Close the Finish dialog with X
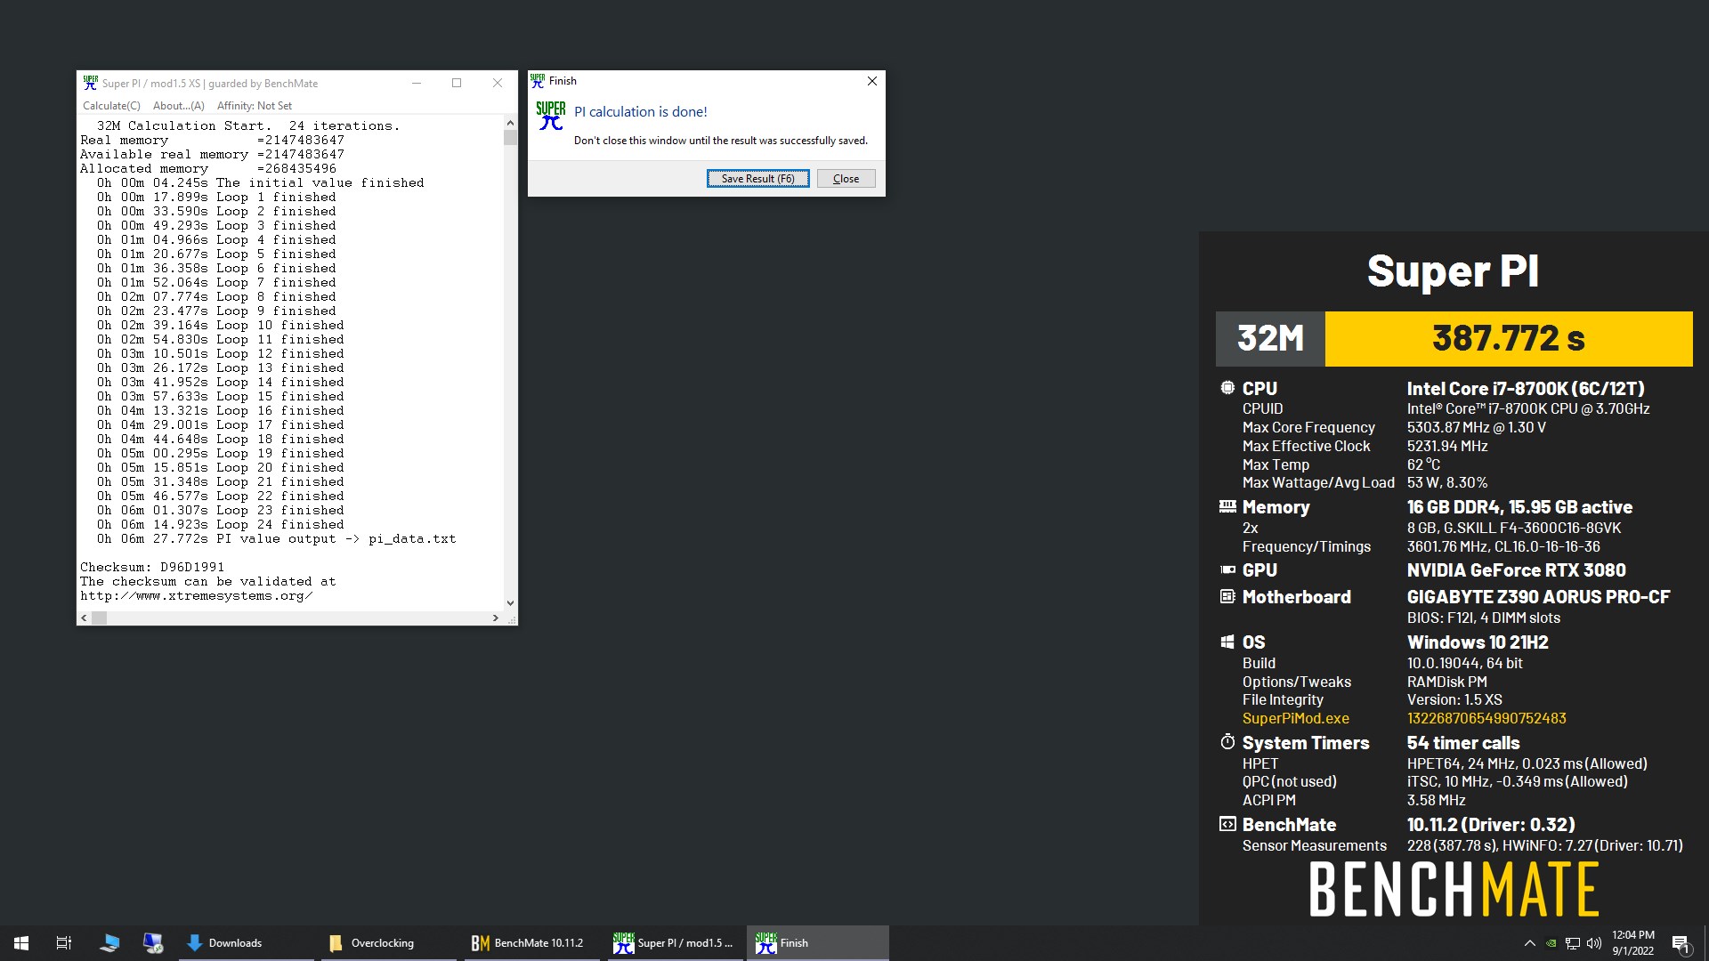The width and height of the screenshot is (1709, 961). pos(872,81)
